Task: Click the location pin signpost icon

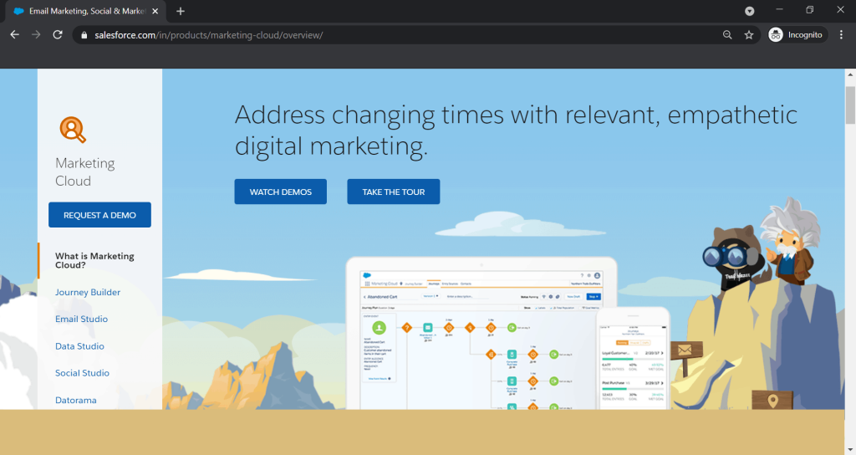Action: (772, 401)
